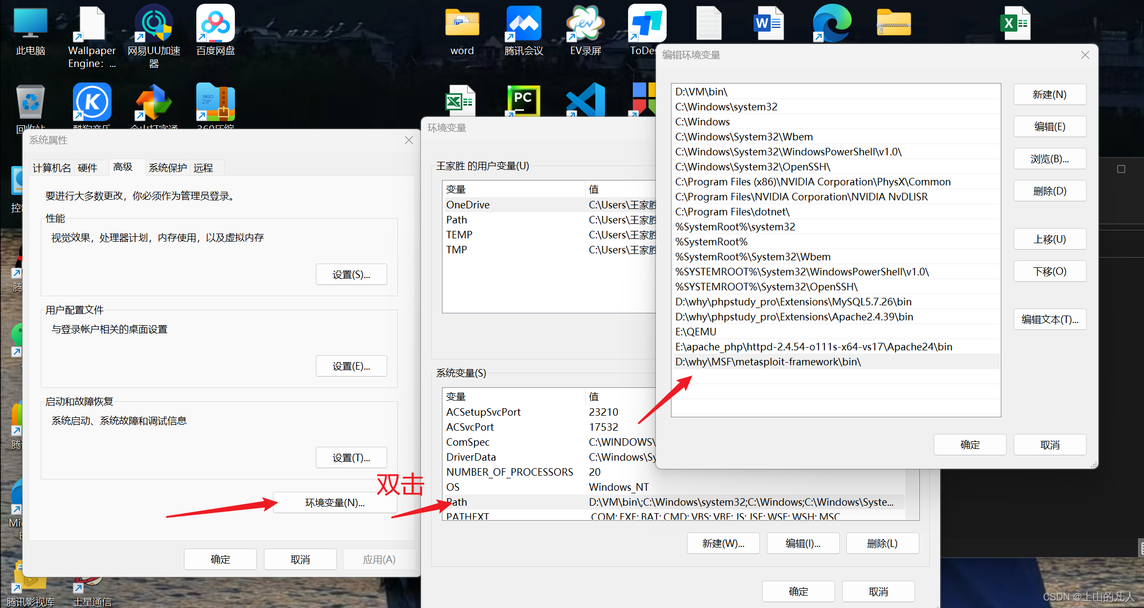Switch to the 硬件 tab
Image resolution: width=1144 pixels, height=608 pixels.
click(89, 168)
